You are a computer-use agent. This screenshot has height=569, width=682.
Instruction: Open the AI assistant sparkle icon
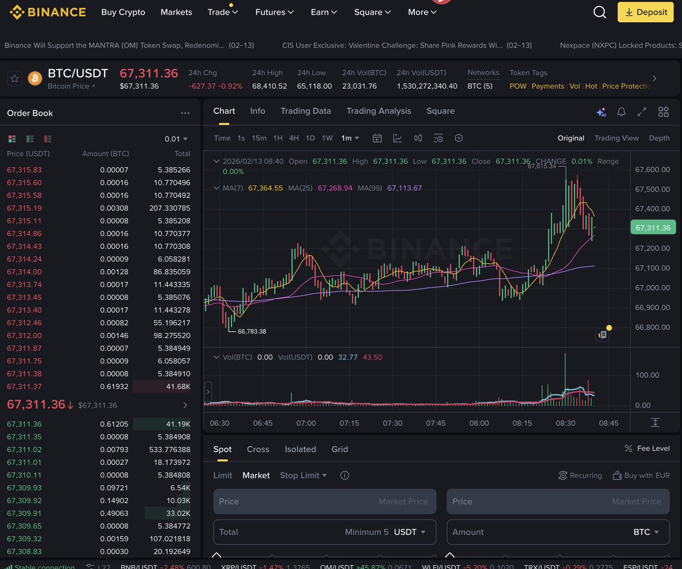point(601,112)
